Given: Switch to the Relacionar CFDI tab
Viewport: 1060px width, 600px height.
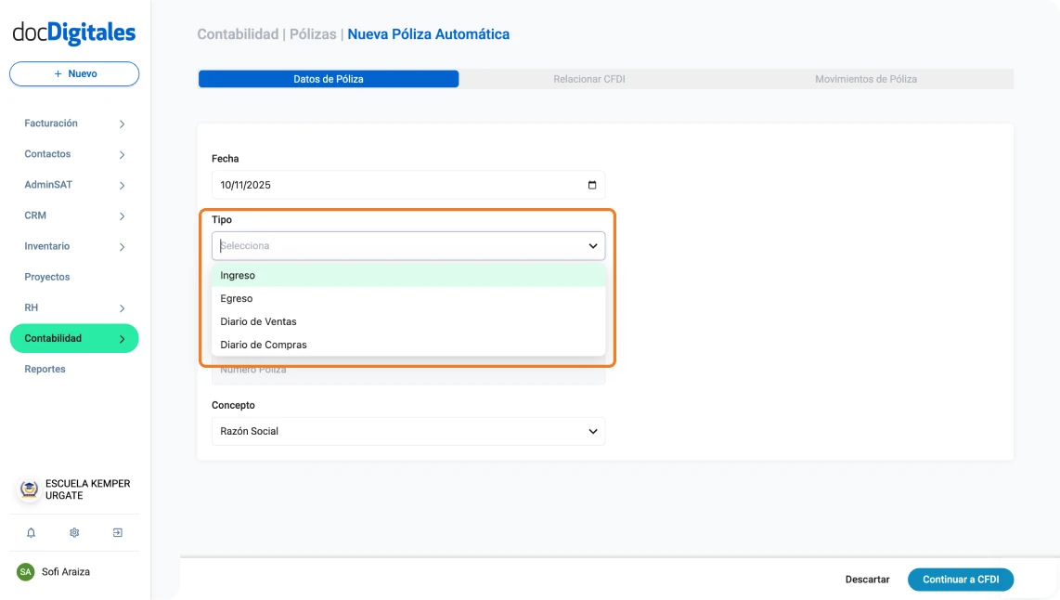Looking at the screenshot, I should [589, 79].
